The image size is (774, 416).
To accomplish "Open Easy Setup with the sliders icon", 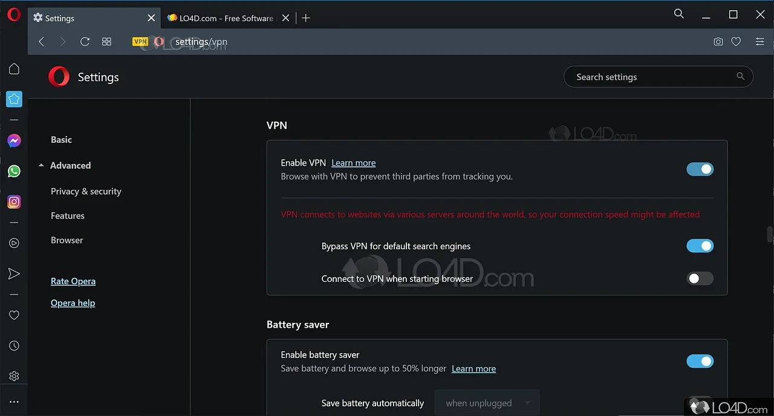I will (759, 41).
